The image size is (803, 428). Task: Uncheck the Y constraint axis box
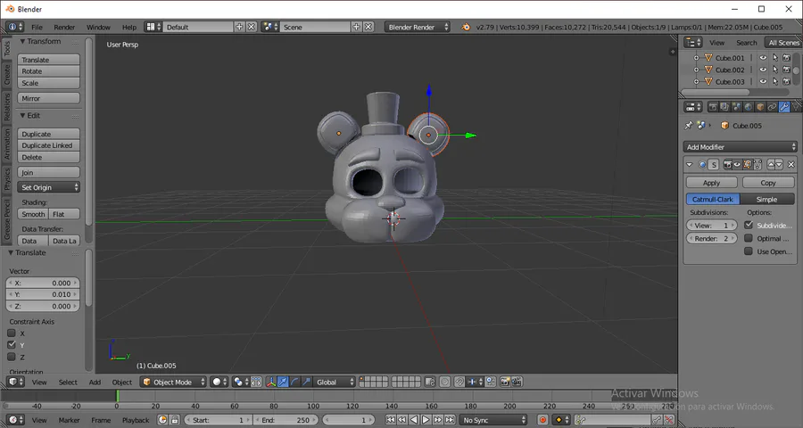(12, 344)
